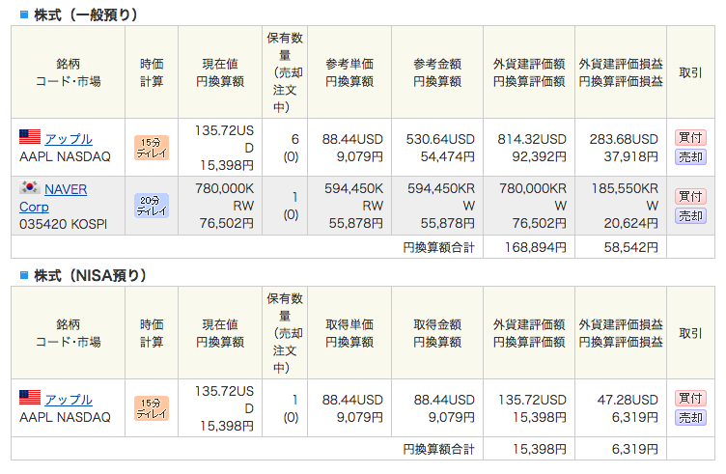Click 売却 button for NAVER Corp

[x=690, y=216]
